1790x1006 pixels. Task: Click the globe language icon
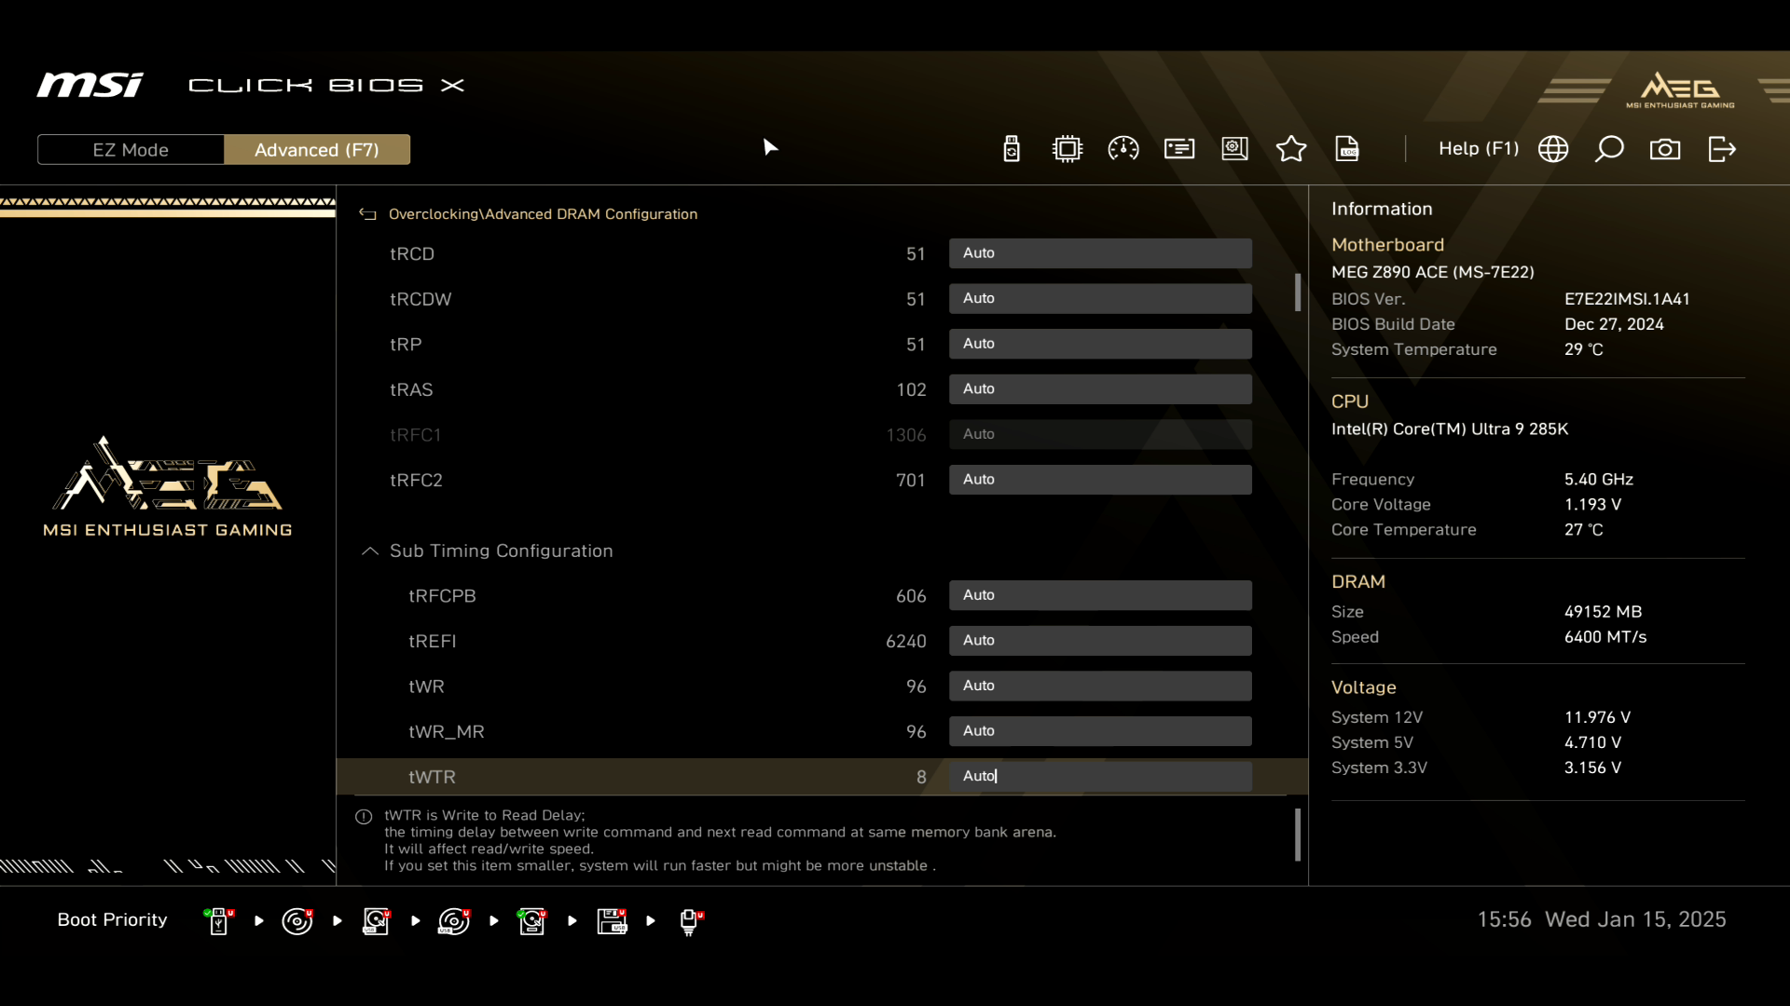(x=1553, y=149)
